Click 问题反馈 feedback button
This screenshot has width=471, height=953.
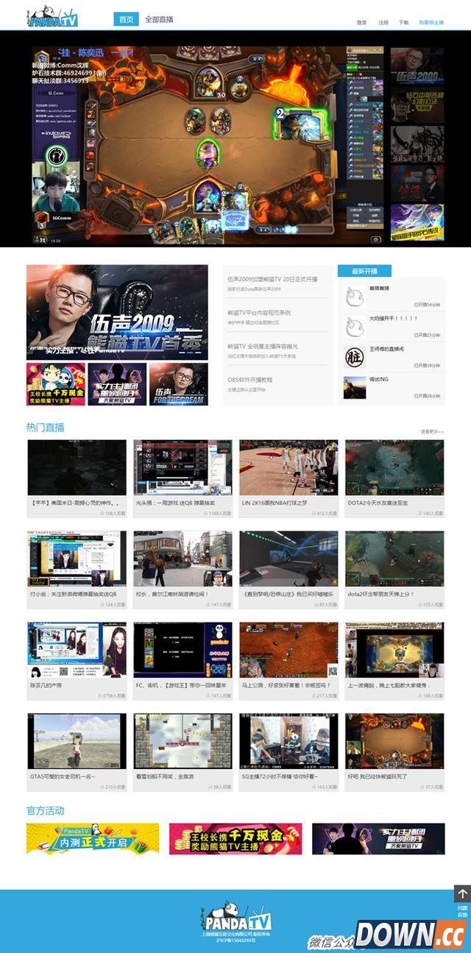(x=462, y=911)
